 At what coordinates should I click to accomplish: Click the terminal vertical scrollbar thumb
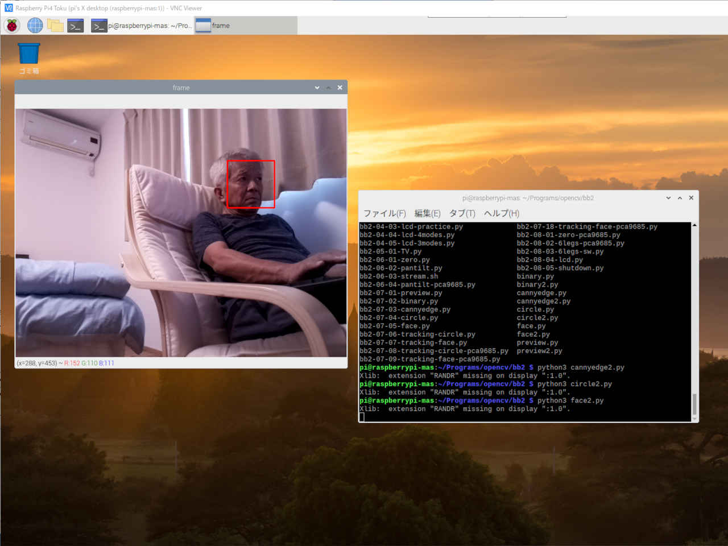694,405
